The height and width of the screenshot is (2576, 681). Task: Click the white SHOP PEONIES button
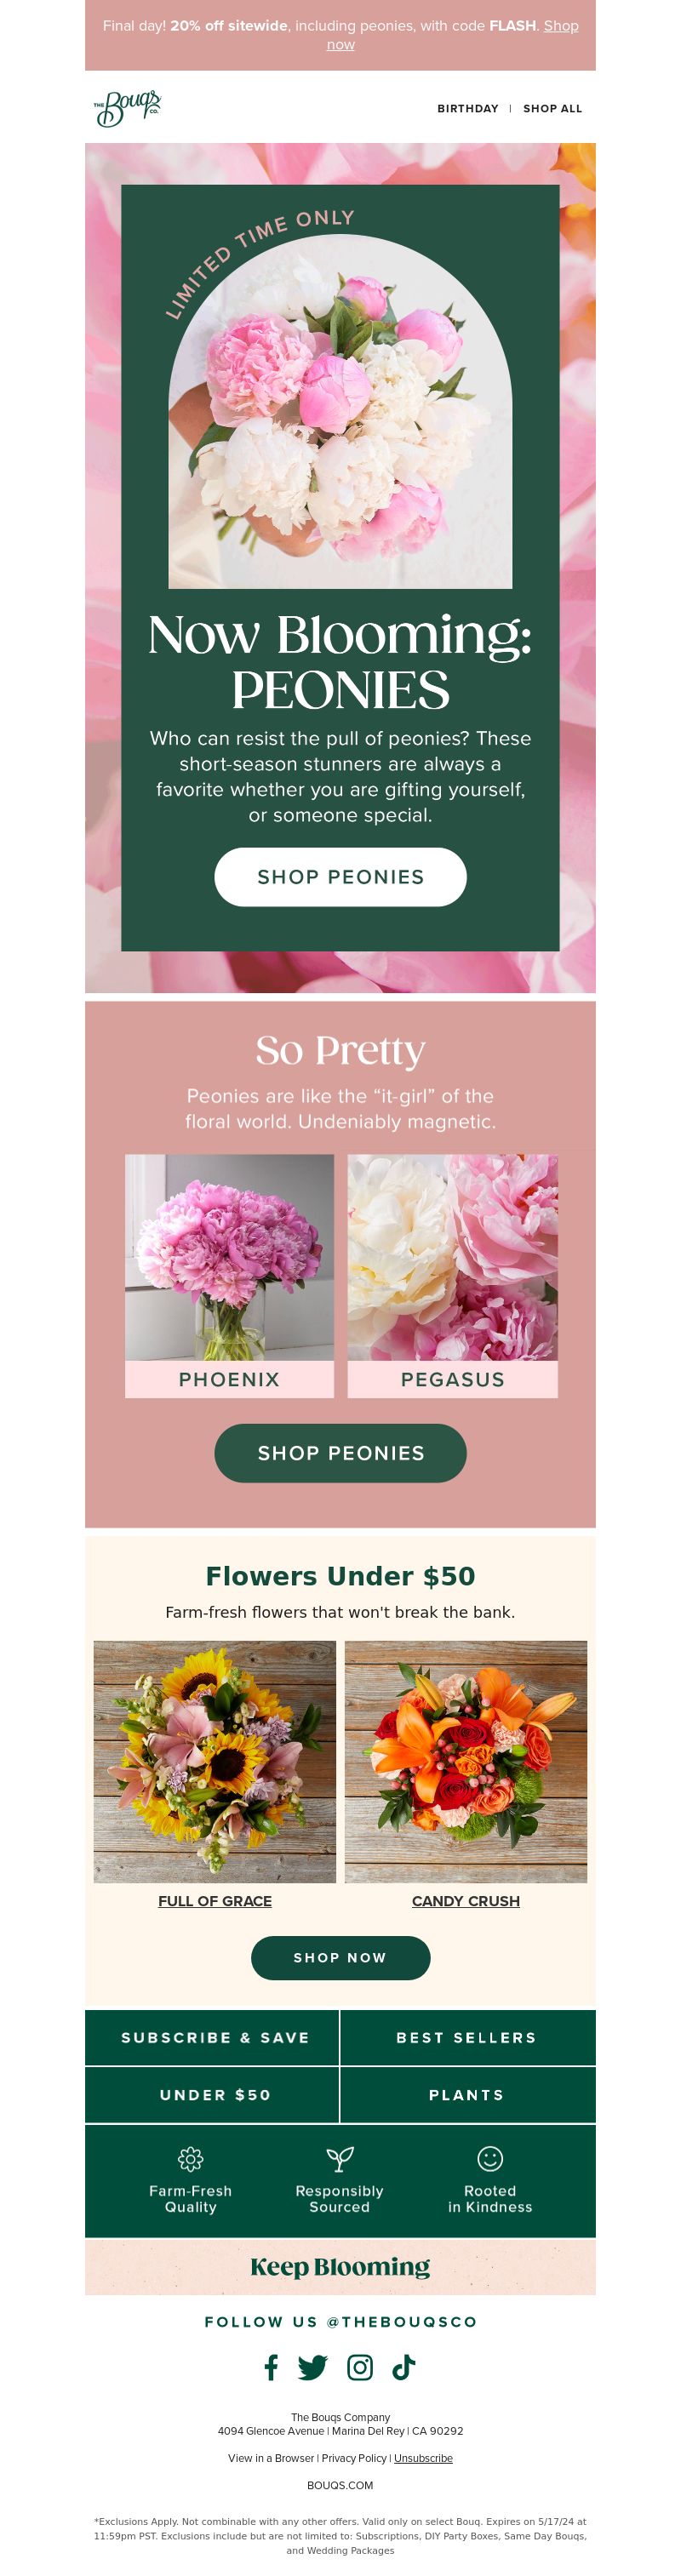[x=340, y=877]
